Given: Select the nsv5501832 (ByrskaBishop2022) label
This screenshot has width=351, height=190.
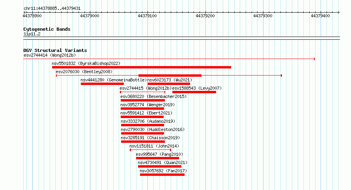Looking at the screenshot, I should pos(86,63).
